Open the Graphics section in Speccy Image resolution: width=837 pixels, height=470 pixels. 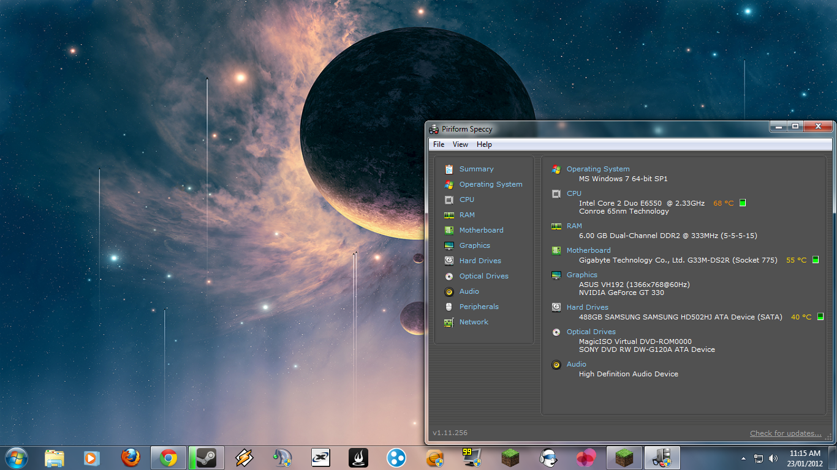pyautogui.click(x=474, y=245)
